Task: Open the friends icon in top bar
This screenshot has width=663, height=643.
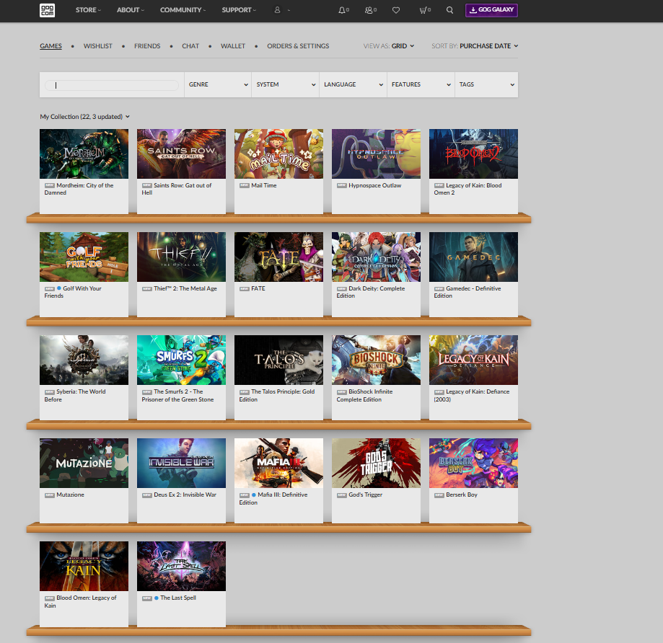Action: [x=369, y=10]
